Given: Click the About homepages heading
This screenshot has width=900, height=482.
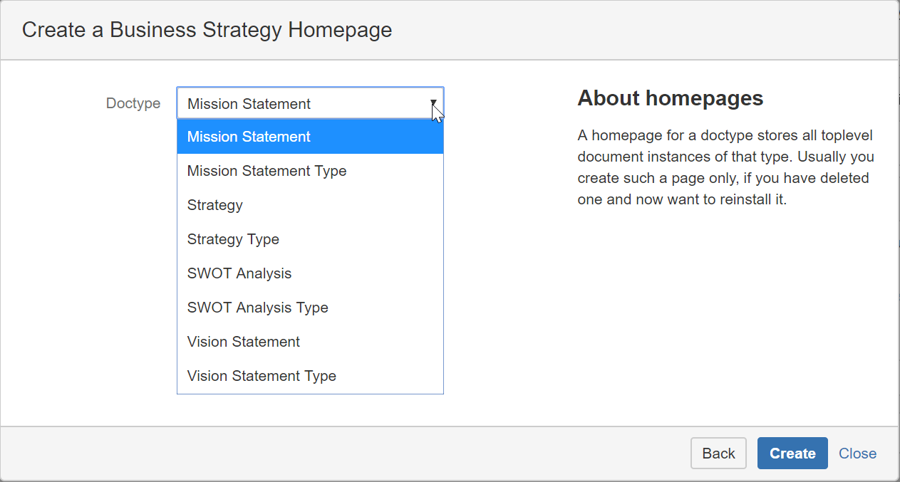Looking at the screenshot, I should (x=670, y=98).
